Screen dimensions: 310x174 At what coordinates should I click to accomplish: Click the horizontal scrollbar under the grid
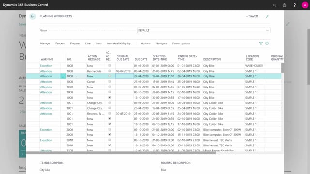pos(121,153)
